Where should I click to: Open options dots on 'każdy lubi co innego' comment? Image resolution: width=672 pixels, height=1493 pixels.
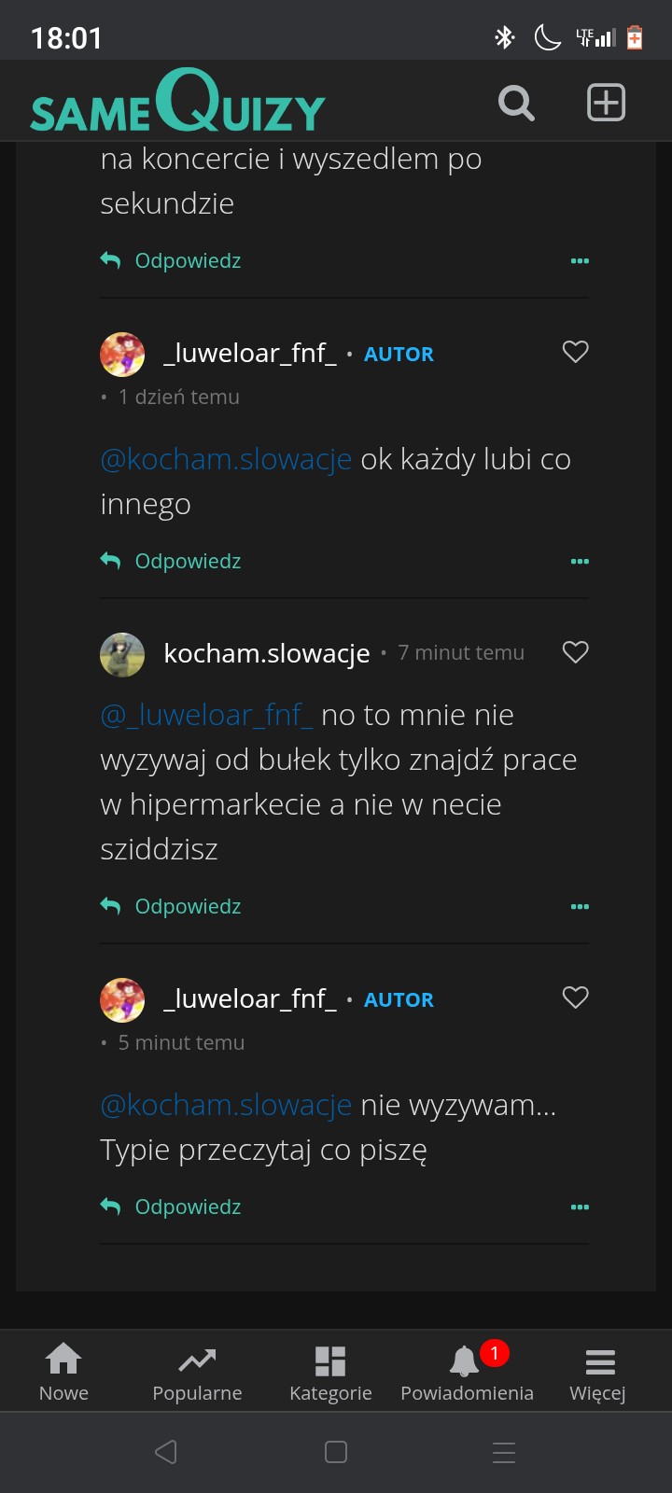click(x=580, y=562)
